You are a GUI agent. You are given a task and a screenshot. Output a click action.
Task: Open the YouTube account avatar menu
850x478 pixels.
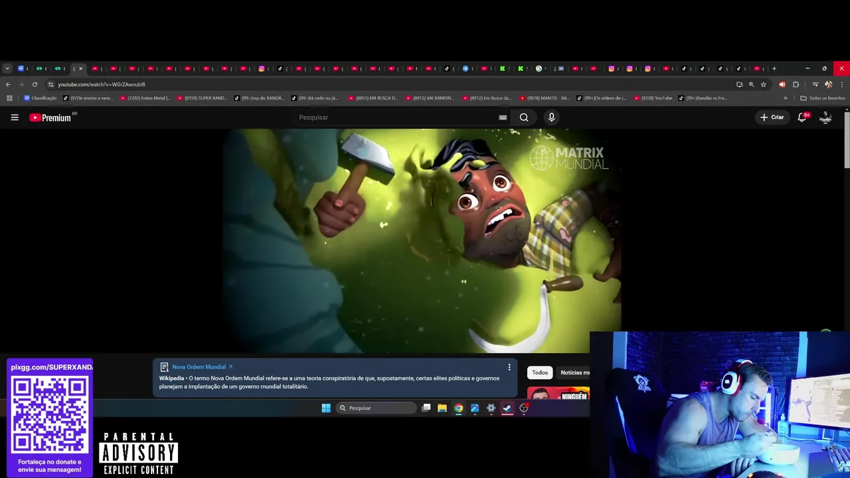[x=825, y=118]
